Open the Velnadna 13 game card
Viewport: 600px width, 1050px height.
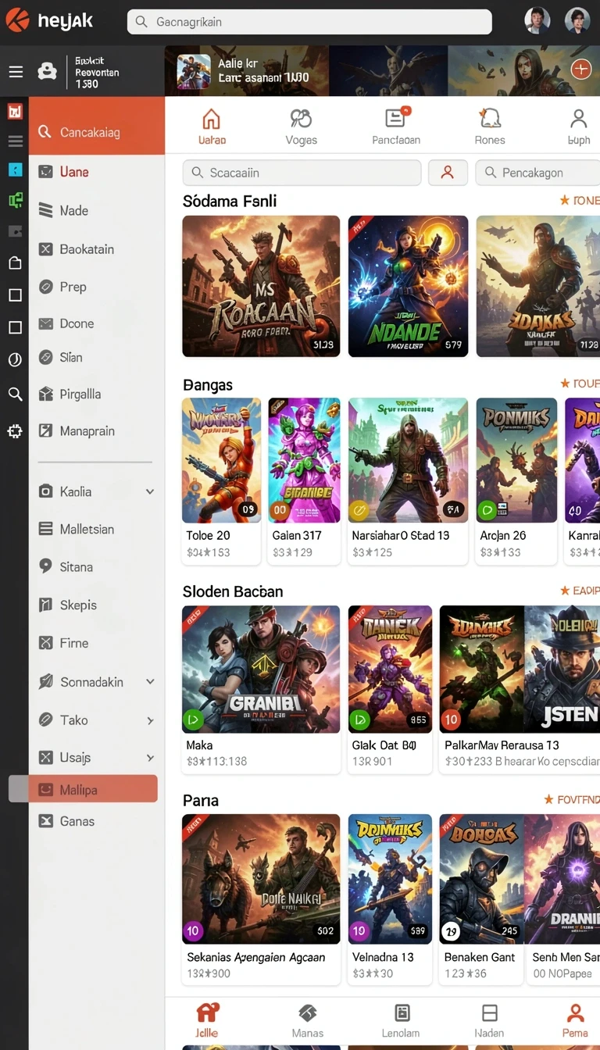tap(390, 898)
